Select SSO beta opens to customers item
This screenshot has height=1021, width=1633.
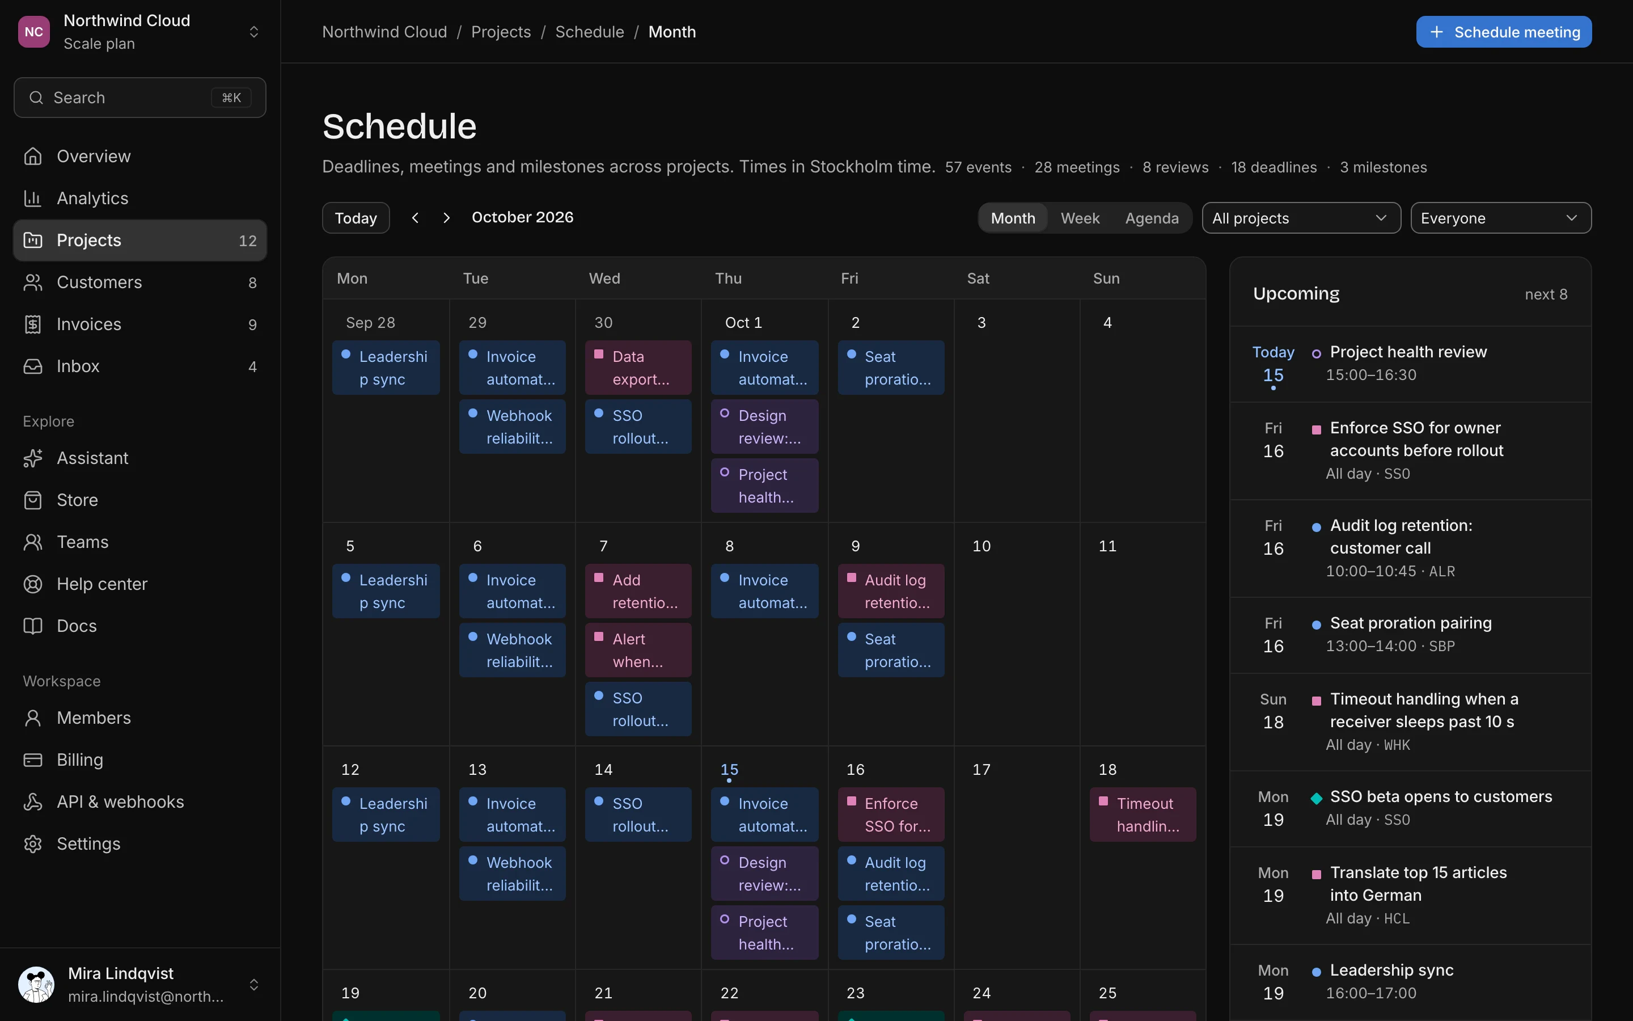[1410, 809]
